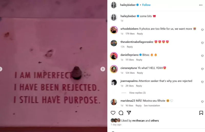The height and width of the screenshot is (132, 205).
Task: Like srhodebiebers comment heart
Action: pyautogui.click(x=202, y=30)
